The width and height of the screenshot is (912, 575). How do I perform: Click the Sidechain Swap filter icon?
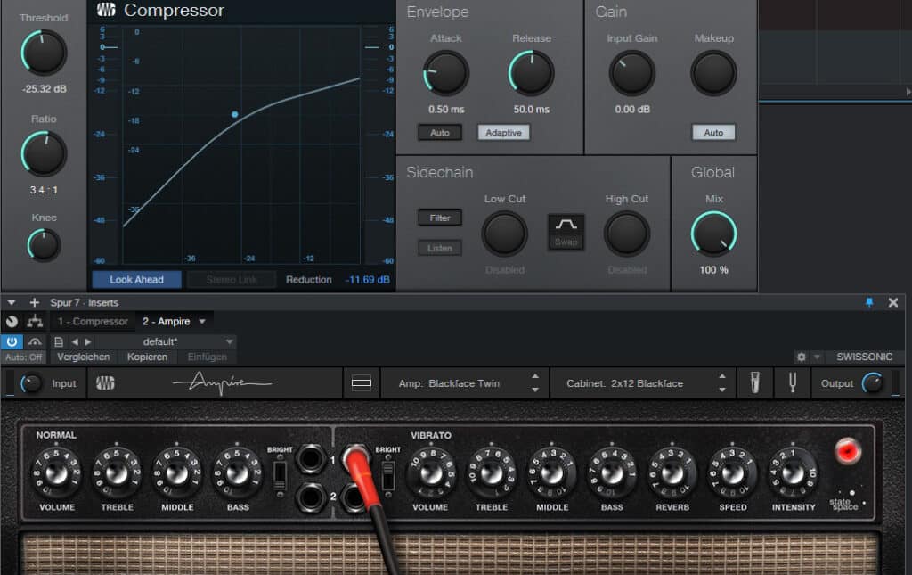566,232
